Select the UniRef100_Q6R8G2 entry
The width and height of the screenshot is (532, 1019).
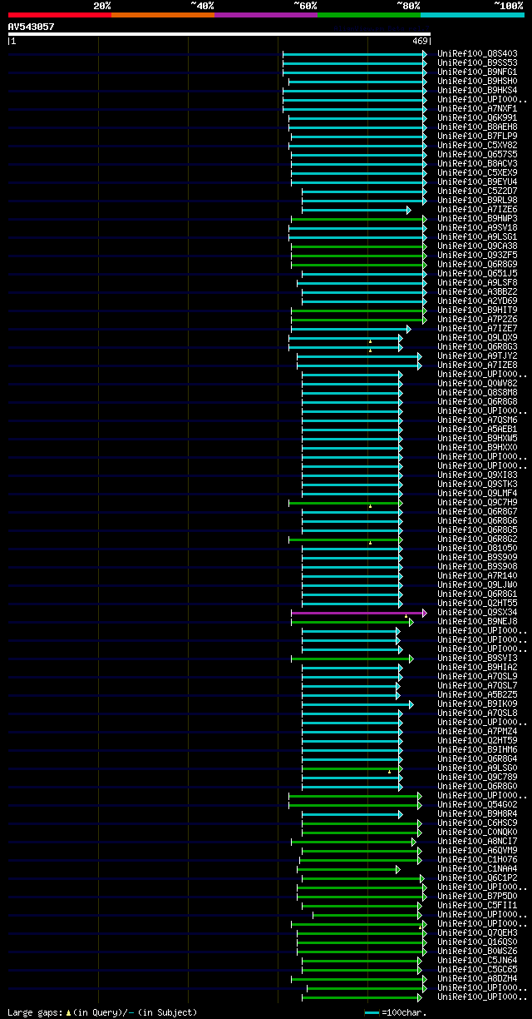click(x=477, y=539)
